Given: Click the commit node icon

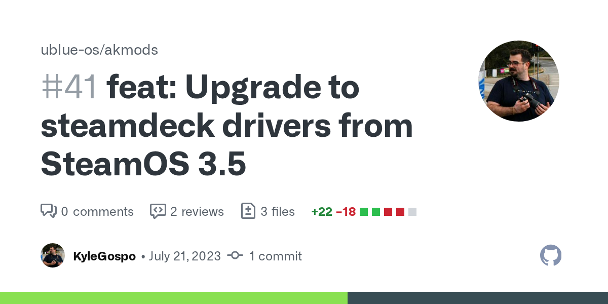Looking at the screenshot, I should click(x=235, y=256).
